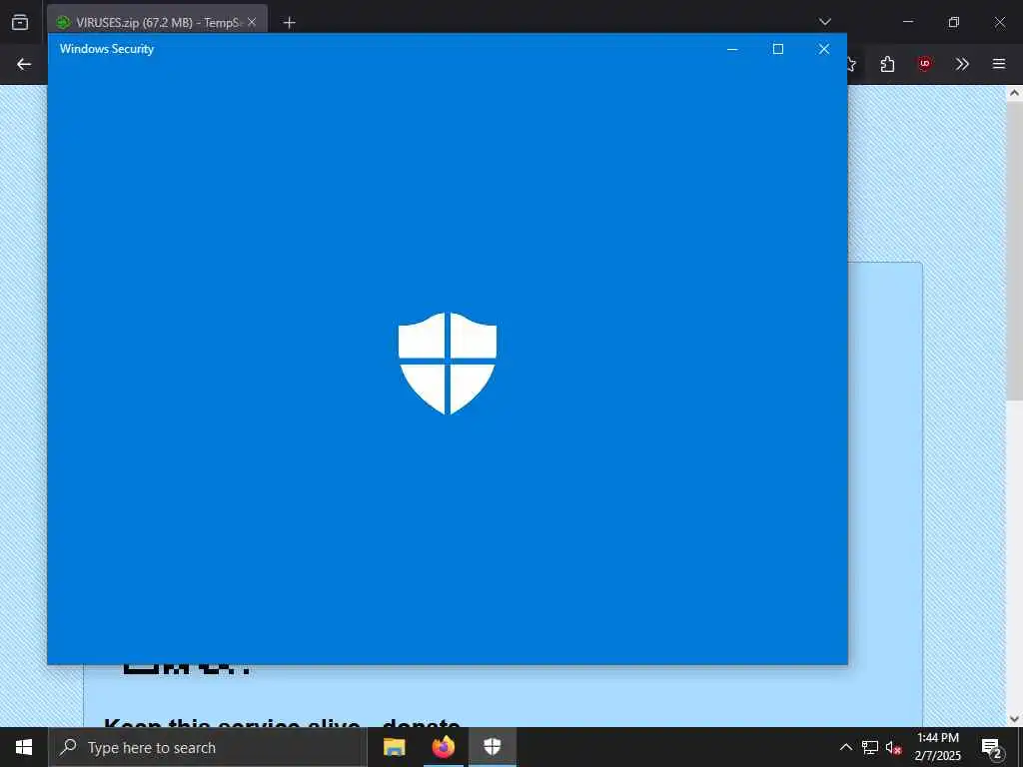Click the taskbar search box
Viewport: 1023px width, 767px height.
click(x=208, y=747)
